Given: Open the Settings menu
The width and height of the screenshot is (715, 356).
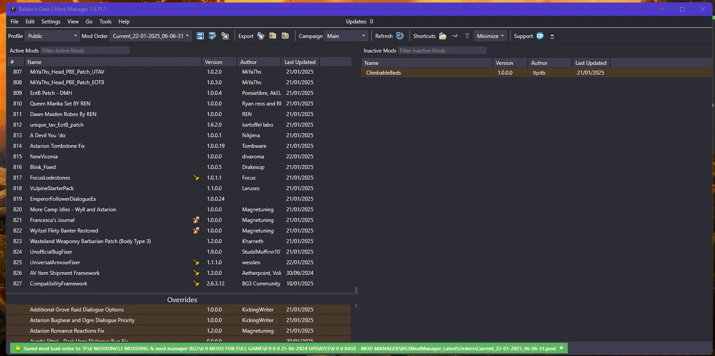Looking at the screenshot, I should click(51, 21).
